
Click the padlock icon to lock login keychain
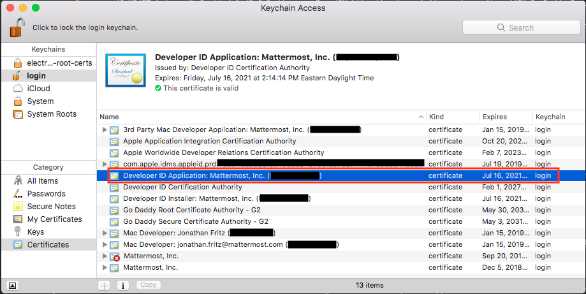(x=18, y=27)
